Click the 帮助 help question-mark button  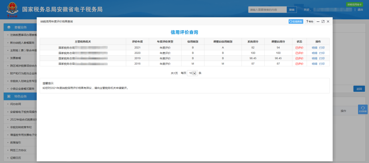[x=310, y=21]
